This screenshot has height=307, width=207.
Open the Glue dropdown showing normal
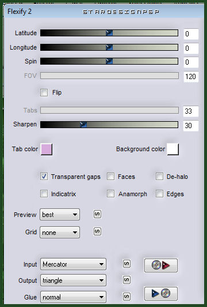coord(73,297)
